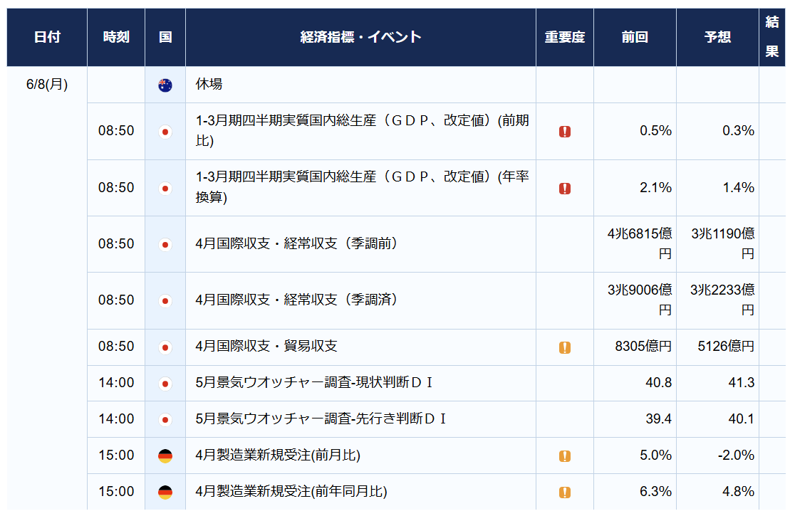The height and width of the screenshot is (516, 790).
Task: Click Japan flag in 経常収支（季調前） row
Action: tap(165, 245)
